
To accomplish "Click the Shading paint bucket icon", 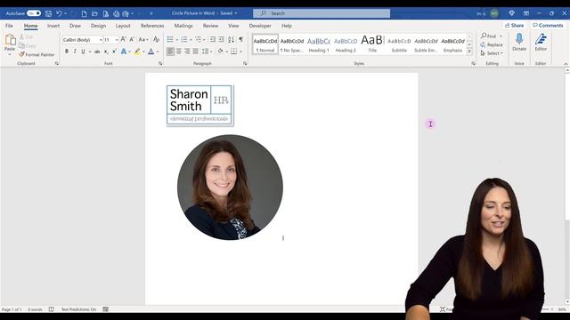I will (x=220, y=52).
